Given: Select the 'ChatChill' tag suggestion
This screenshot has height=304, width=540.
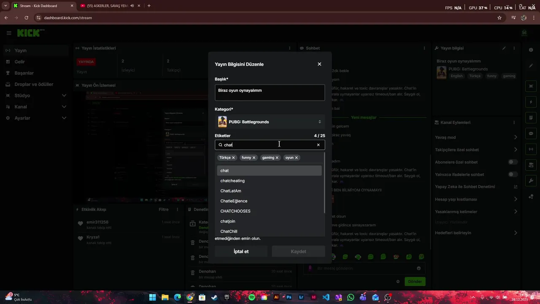Looking at the screenshot, I should tap(269, 231).
